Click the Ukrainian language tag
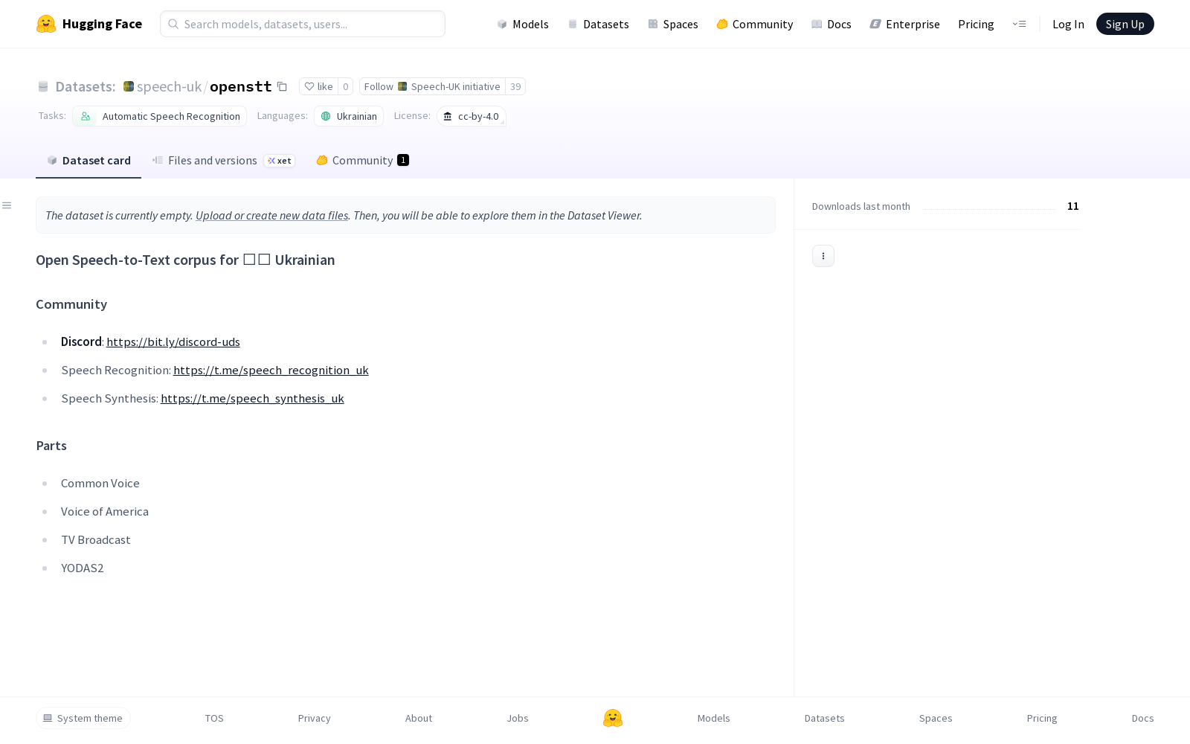The height and width of the screenshot is (744, 1190). [x=349, y=116]
